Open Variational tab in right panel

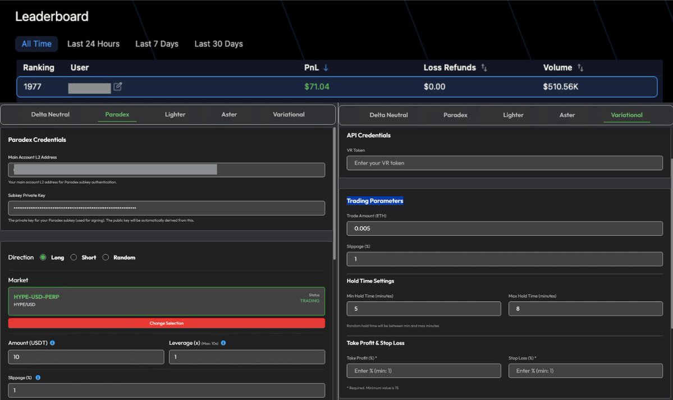[626, 115]
